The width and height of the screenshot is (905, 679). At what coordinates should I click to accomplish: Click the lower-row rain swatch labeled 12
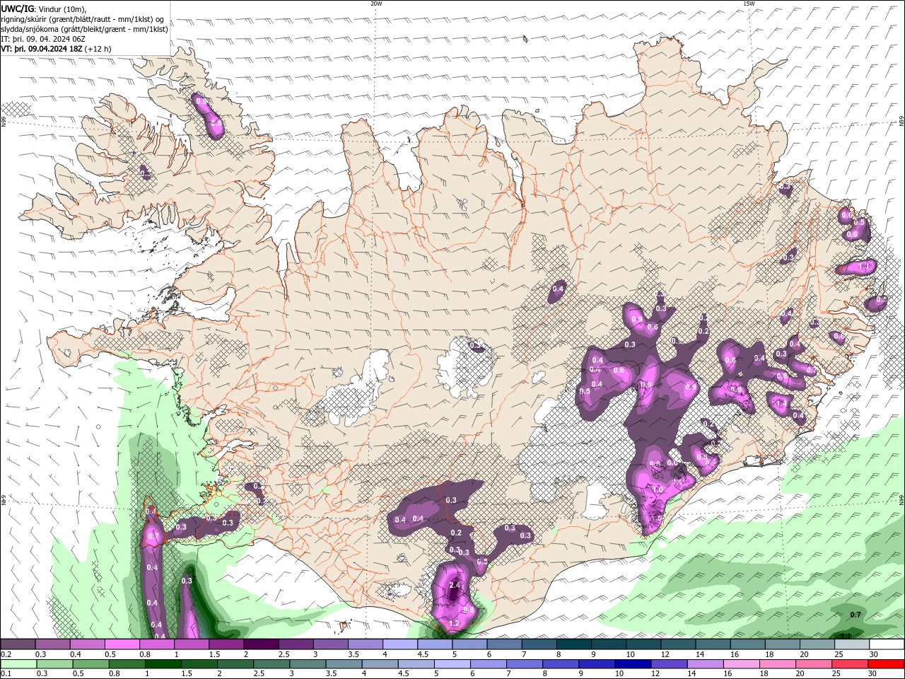[x=669, y=664]
